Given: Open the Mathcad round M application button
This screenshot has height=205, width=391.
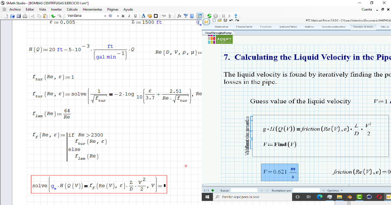Looking at the screenshot, I should point(207,22).
